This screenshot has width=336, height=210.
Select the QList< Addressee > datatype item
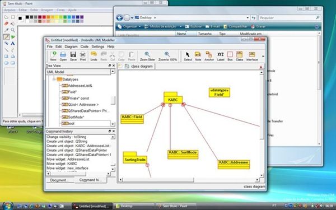click(81, 105)
